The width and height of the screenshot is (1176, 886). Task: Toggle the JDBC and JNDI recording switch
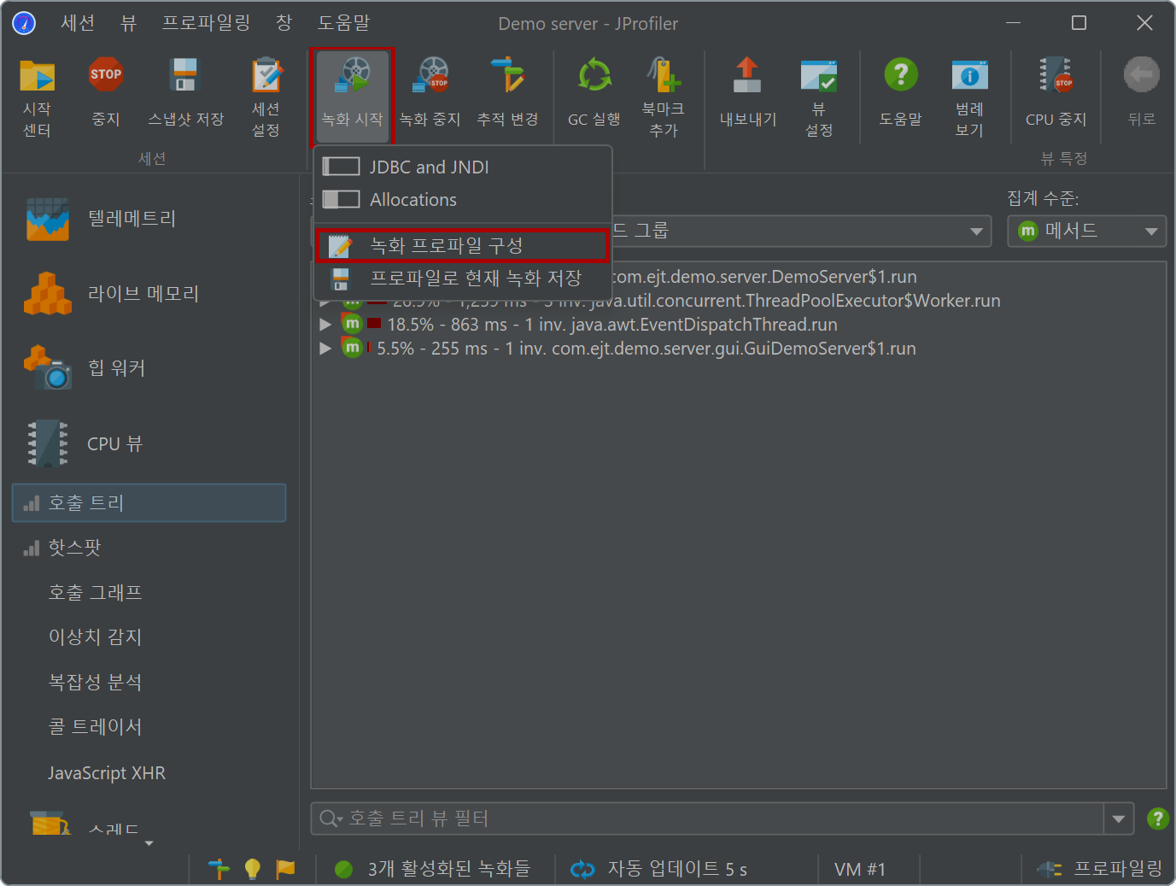[x=341, y=167]
